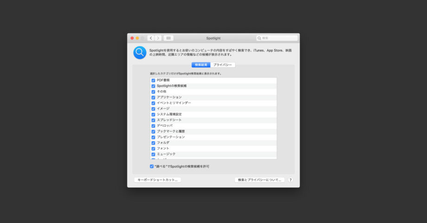Toggle the その他 checkbox
This screenshot has height=223, width=427.
[x=153, y=92]
